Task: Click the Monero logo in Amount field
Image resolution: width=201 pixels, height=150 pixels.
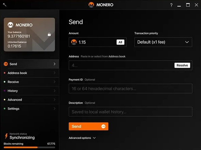Action: click(x=74, y=42)
